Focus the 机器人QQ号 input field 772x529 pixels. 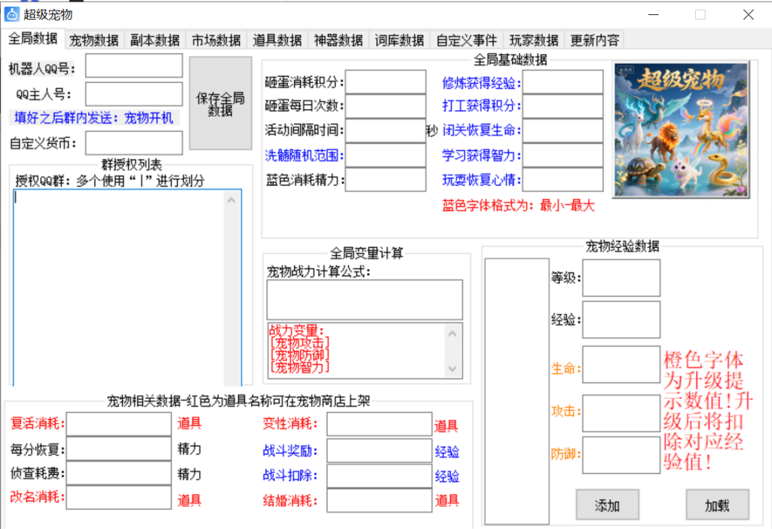coord(134,66)
